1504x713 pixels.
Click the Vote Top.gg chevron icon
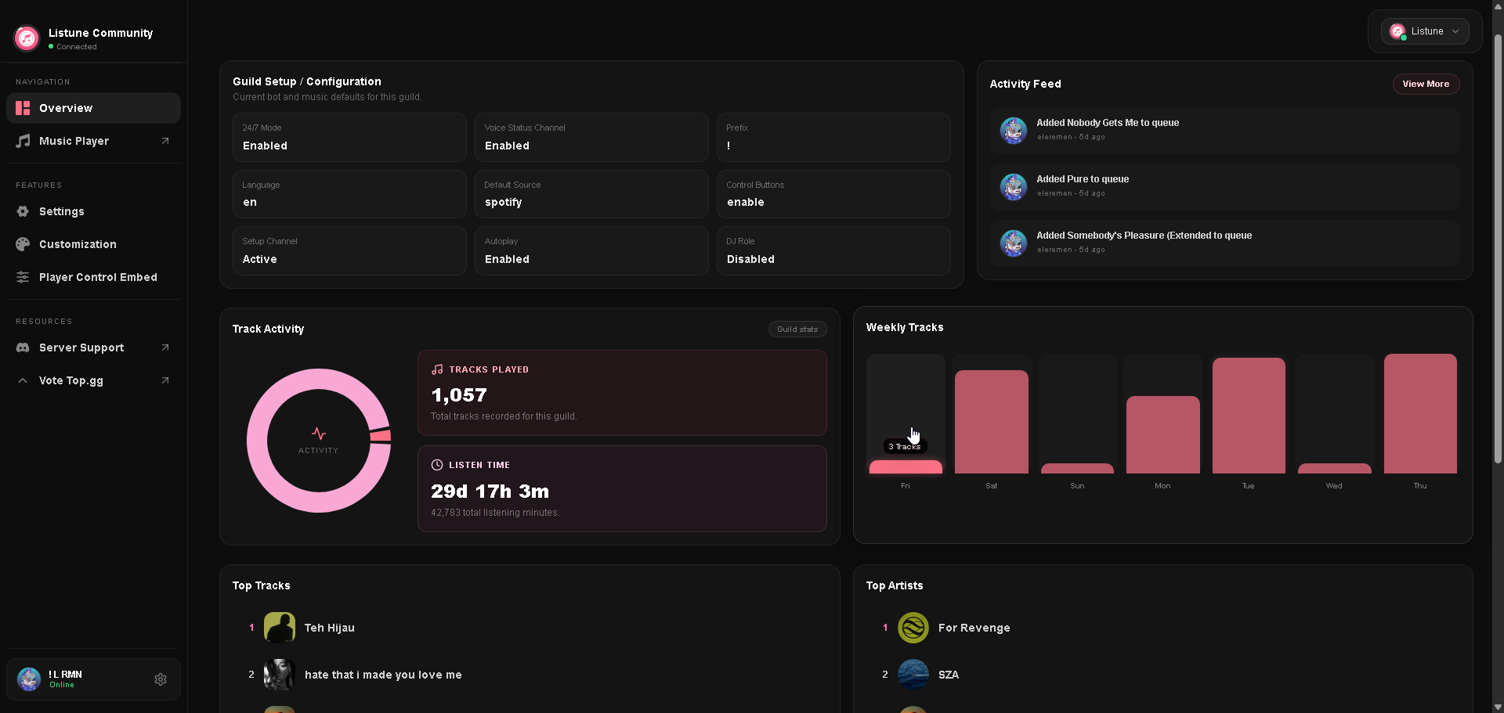click(23, 380)
